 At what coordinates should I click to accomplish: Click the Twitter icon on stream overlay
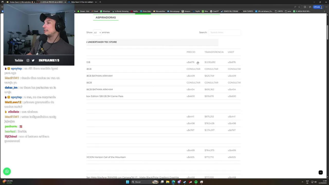point(33,60)
